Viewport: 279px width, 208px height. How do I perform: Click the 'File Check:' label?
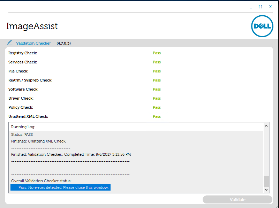(18, 71)
